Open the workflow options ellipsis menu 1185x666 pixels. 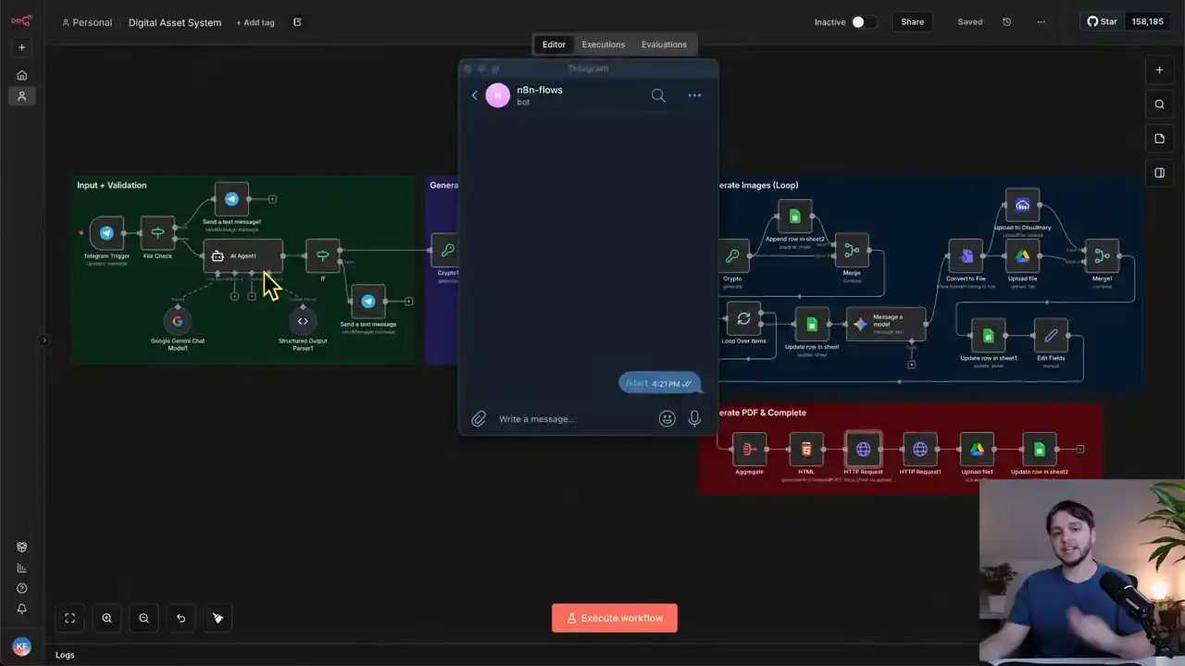1042,22
